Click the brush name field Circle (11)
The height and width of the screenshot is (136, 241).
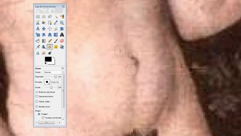click(56, 82)
